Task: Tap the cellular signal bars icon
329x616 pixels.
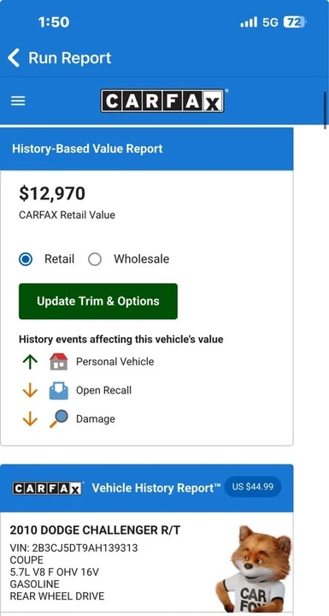Action: pos(249,22)
